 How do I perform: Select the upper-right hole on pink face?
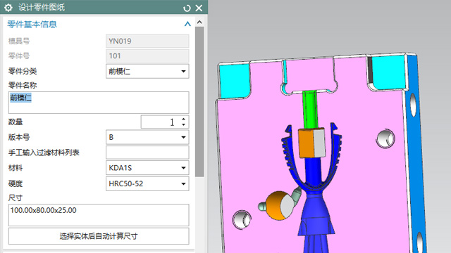(x=385, y=139)
